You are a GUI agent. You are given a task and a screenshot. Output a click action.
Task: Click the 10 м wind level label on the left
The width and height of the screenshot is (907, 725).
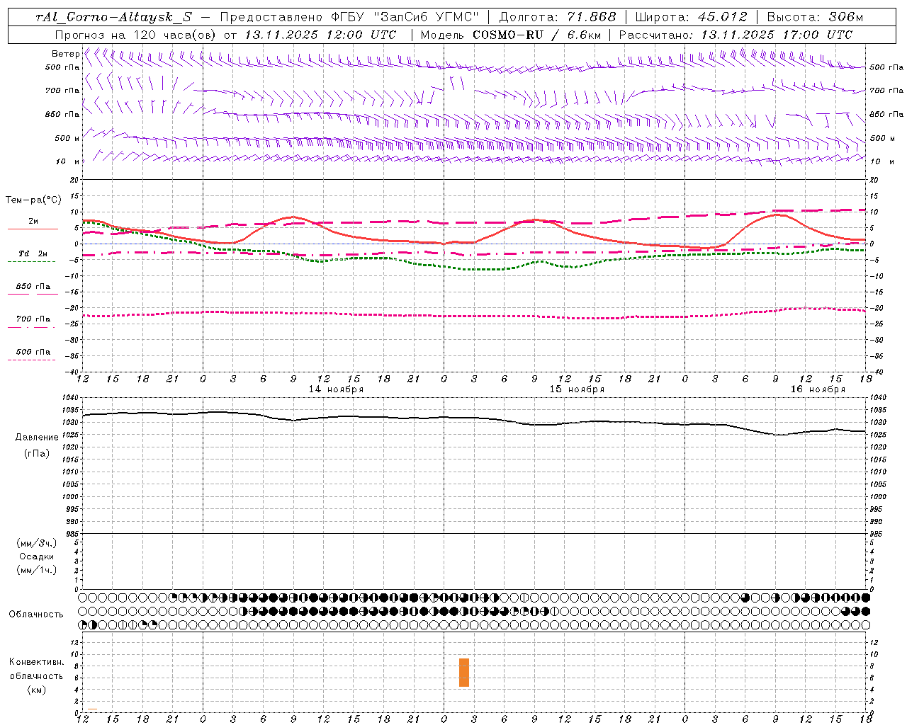tap(69, 161)
